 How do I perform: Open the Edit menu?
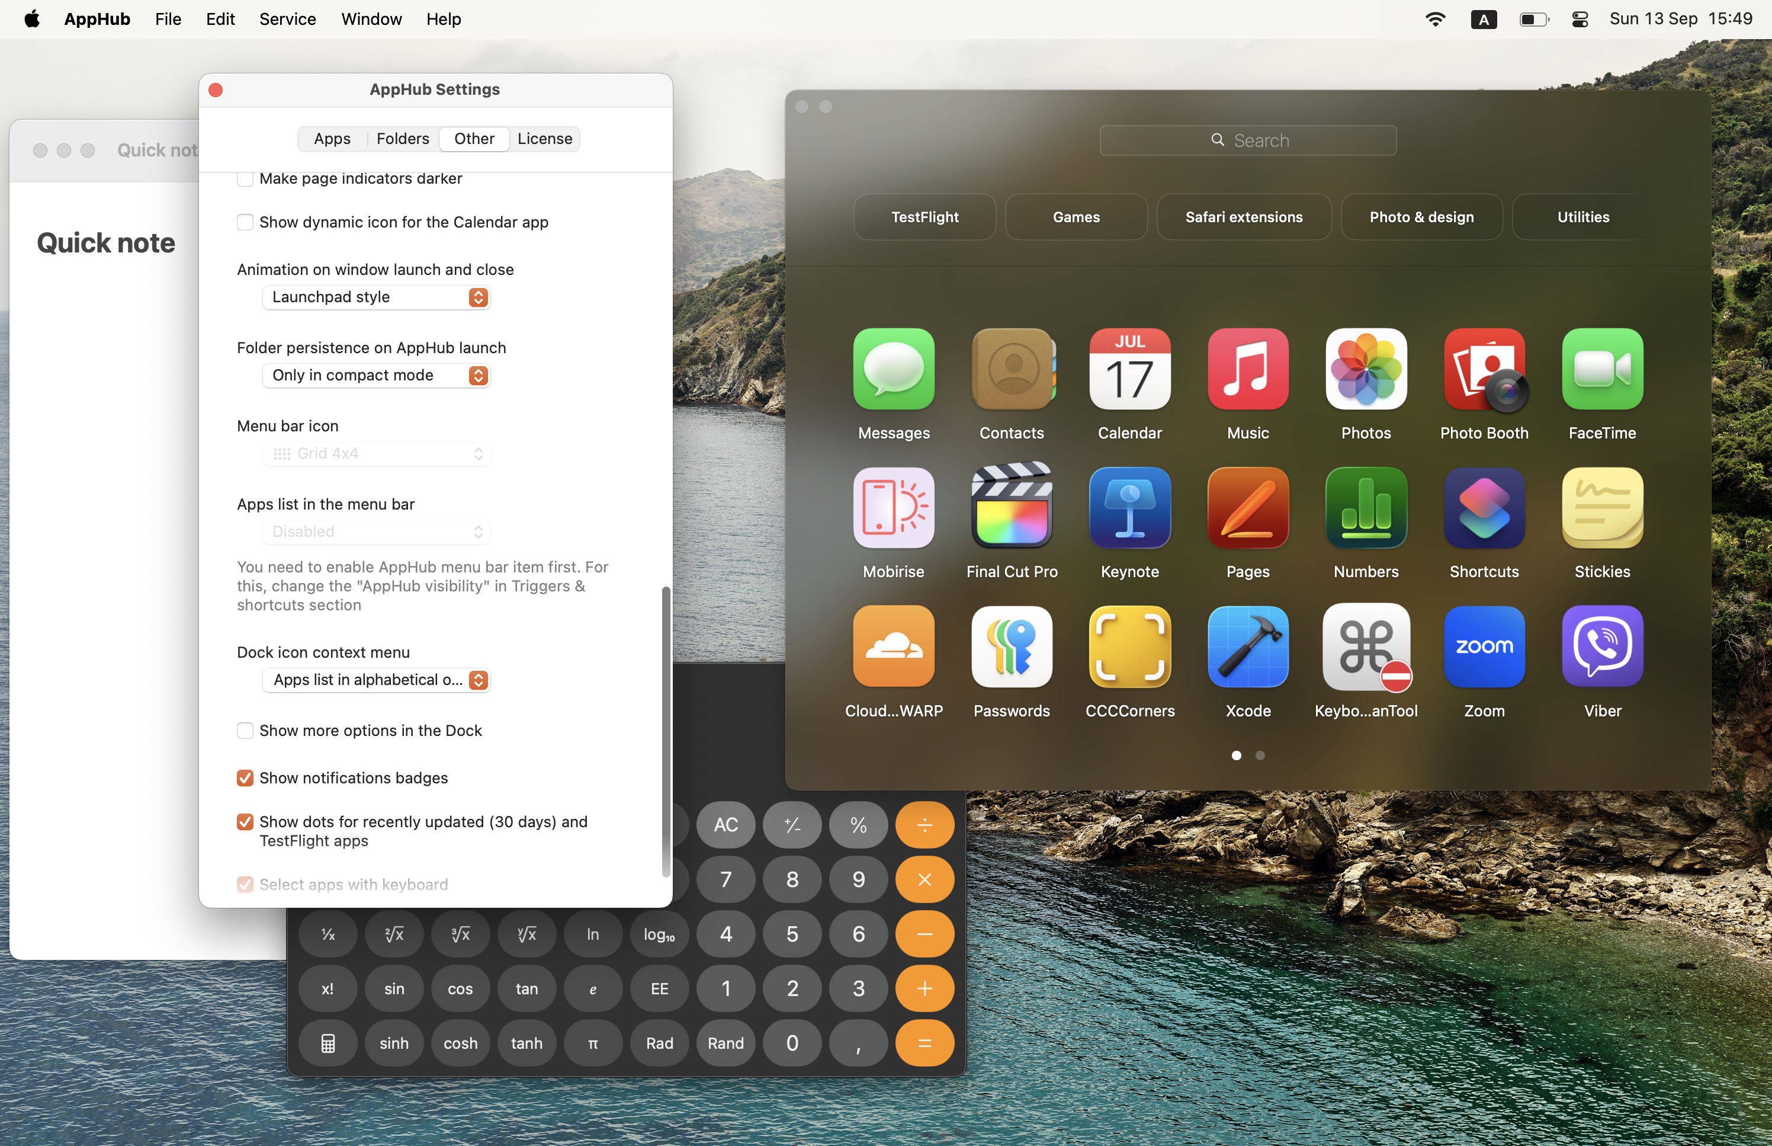[x=220, y=20]
